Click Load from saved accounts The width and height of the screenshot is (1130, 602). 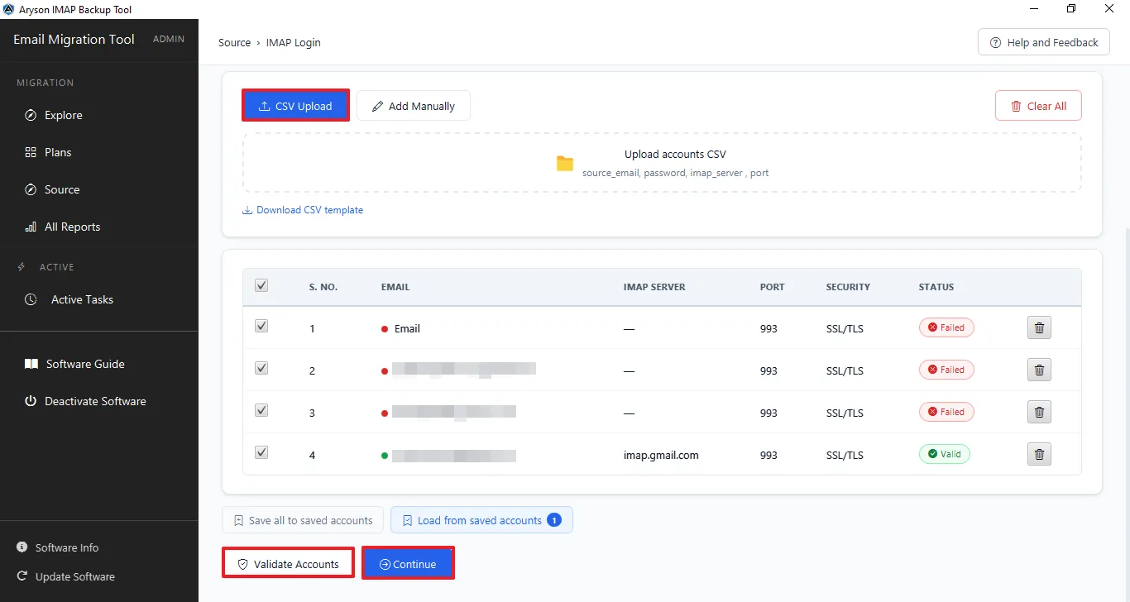click(481, 520)
